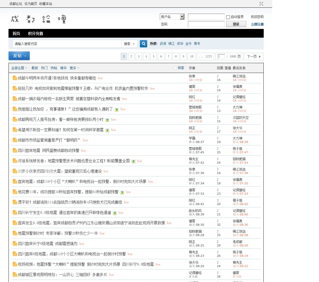The width and height of the screenshot is (319, 282).
Task: Click image attachment icon on 我姐姐让我加你 thread
Action: (x=117, y=110)
